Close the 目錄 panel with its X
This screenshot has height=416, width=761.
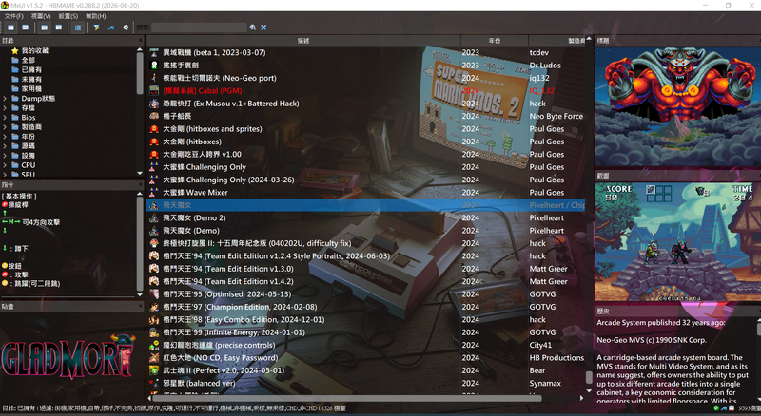tap(140, 41)
